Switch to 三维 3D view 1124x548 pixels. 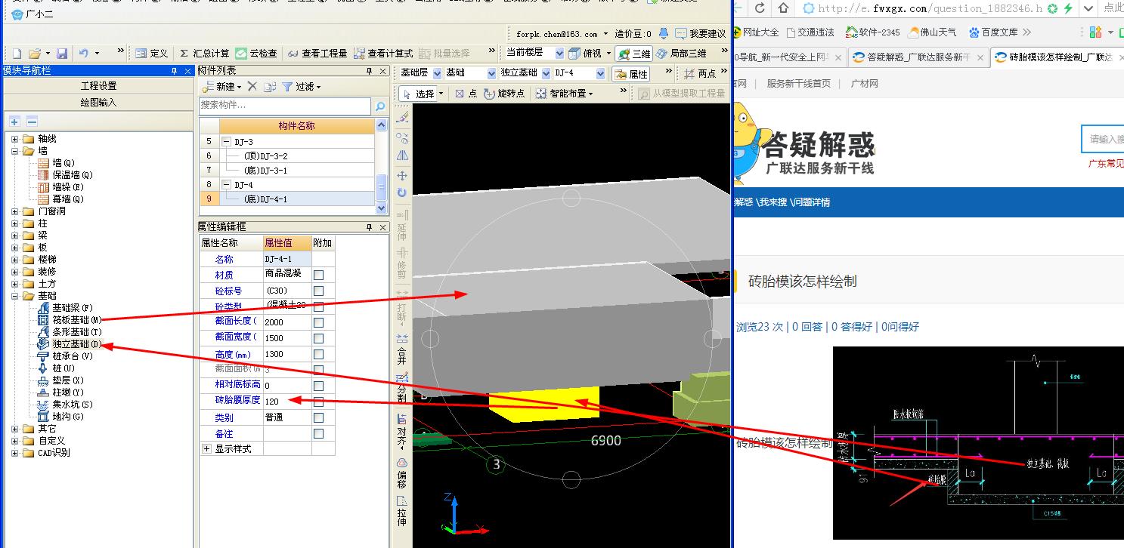[x=633, y=54]
